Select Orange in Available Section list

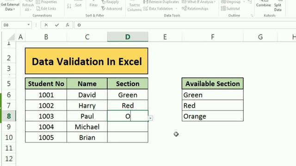[213, 116]
